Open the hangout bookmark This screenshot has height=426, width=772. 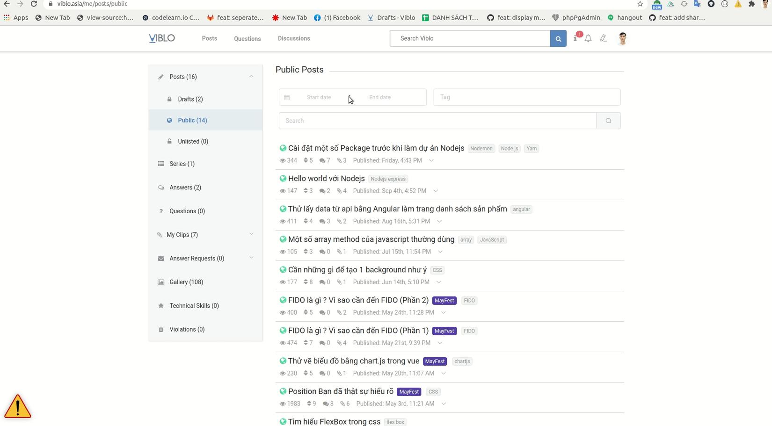click(625, 18)
